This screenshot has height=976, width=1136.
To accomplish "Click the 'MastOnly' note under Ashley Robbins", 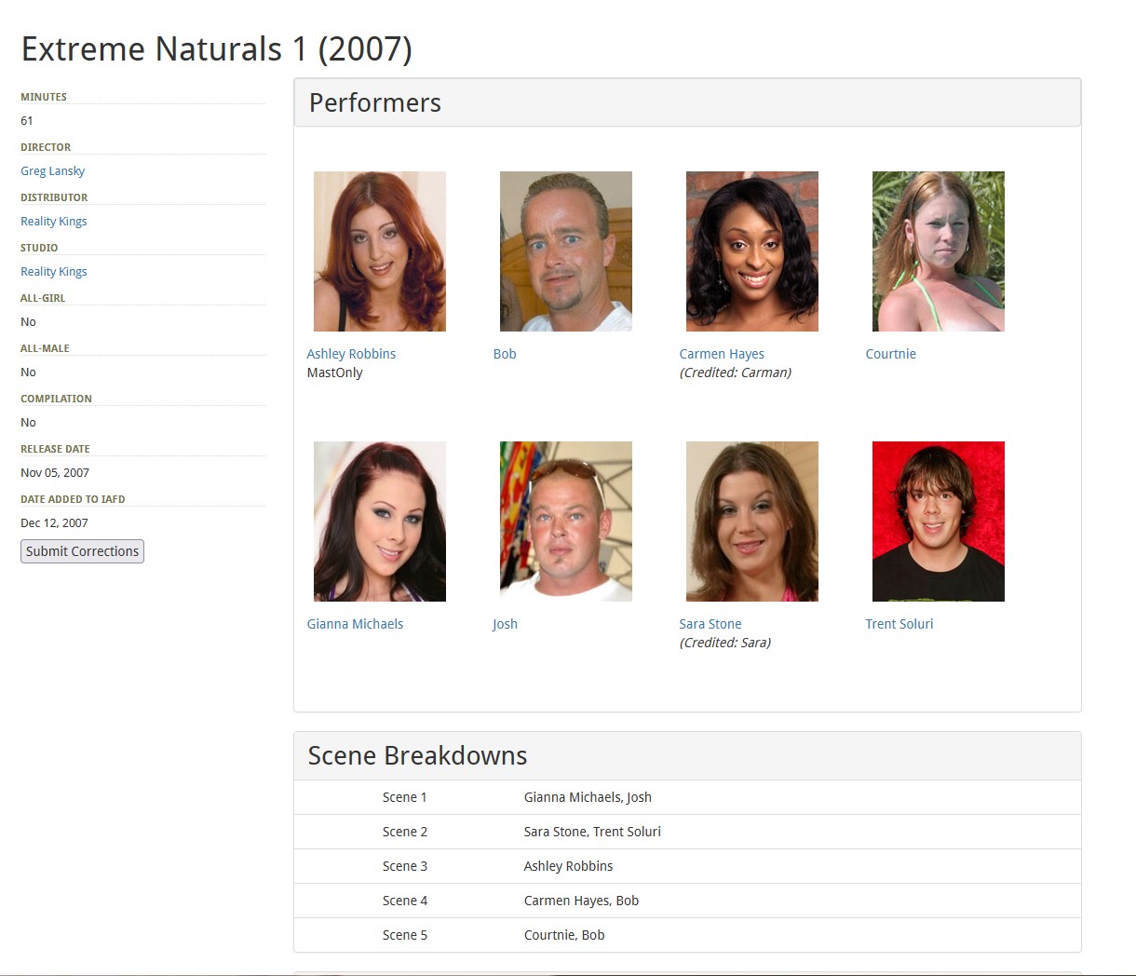I will coord(334,373).
